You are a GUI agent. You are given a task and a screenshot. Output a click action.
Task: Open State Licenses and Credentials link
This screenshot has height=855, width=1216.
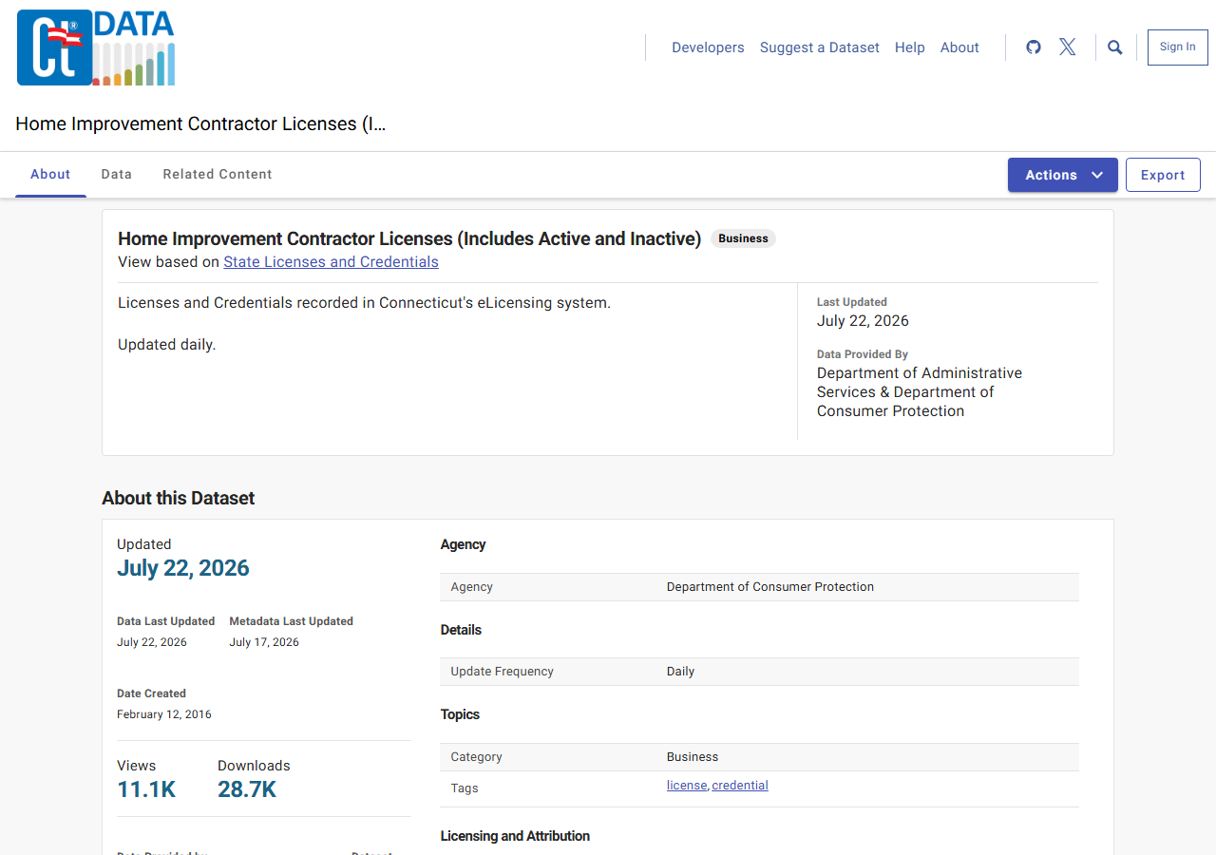click(x=331, y=262)
